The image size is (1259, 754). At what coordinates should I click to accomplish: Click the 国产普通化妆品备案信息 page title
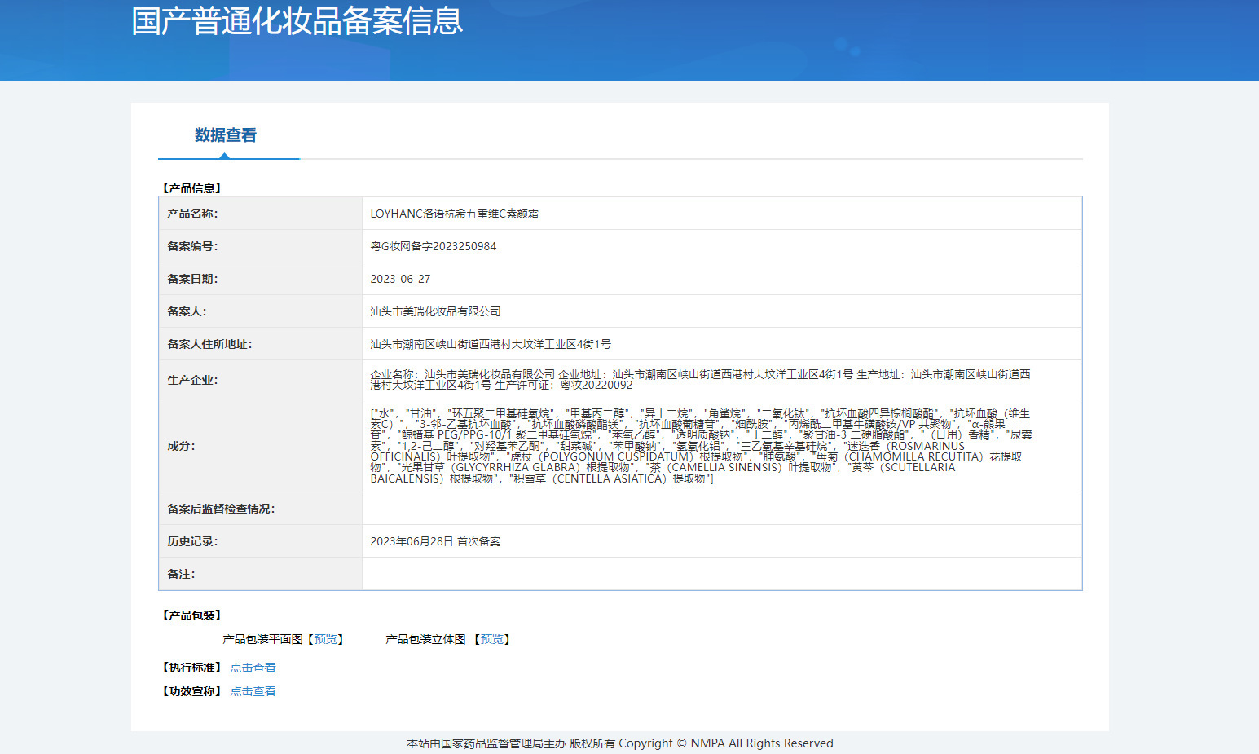pos(297,21)
